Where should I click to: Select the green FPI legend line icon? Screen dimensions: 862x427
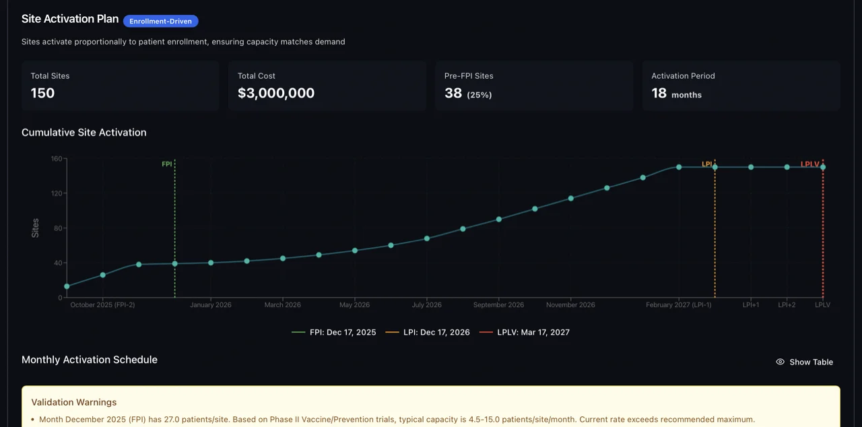pos(297,332)
